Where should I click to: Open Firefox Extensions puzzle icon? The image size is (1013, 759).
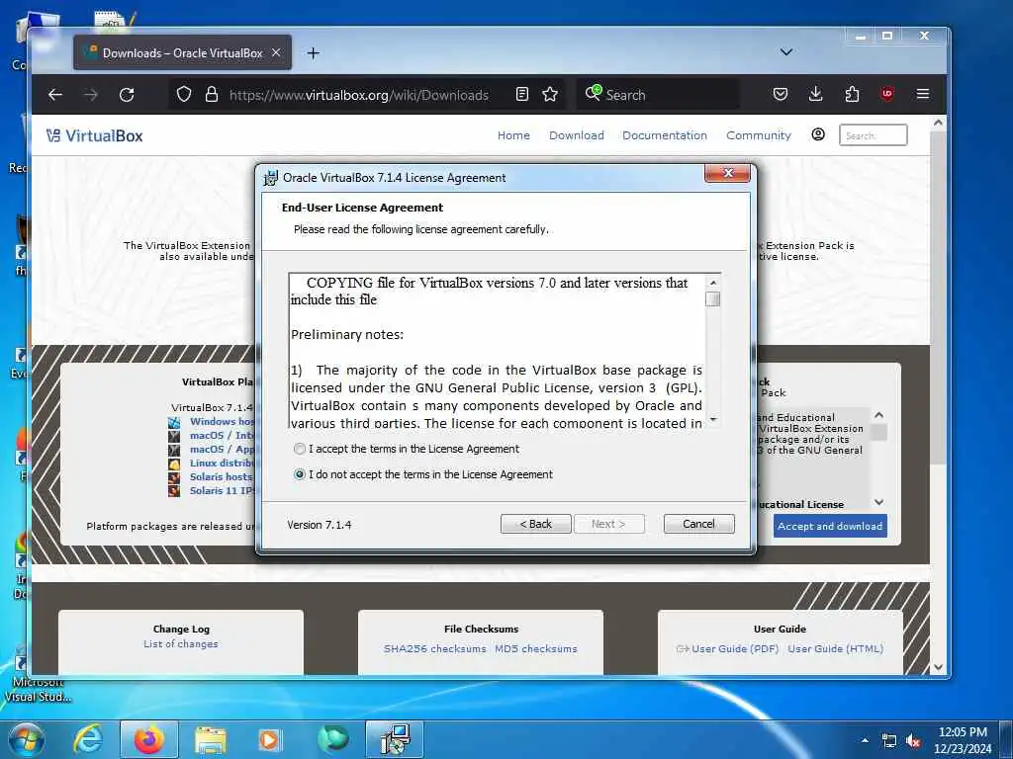[x=852, y=94]
